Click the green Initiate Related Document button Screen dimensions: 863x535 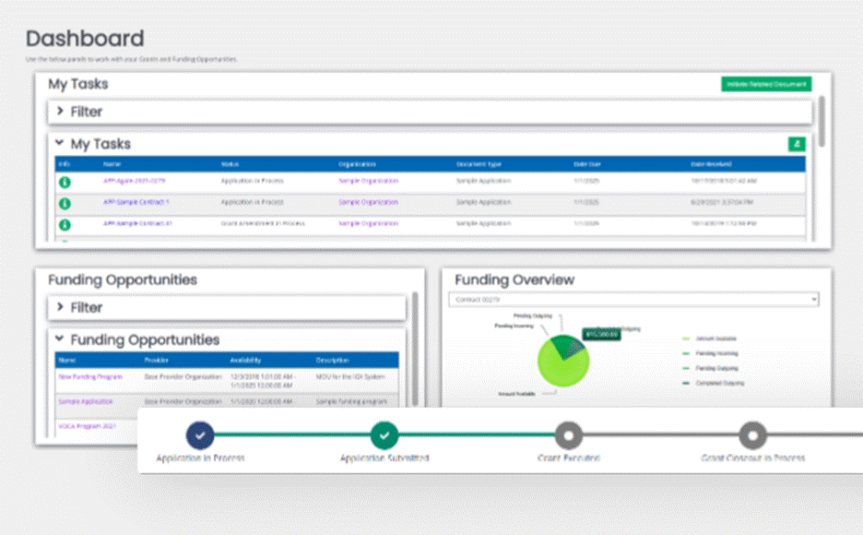pos(765,84)
